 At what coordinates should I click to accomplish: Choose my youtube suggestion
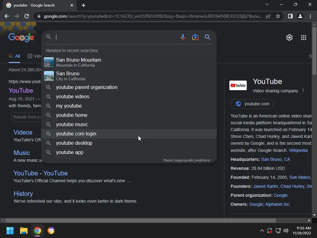pos(129,106)
